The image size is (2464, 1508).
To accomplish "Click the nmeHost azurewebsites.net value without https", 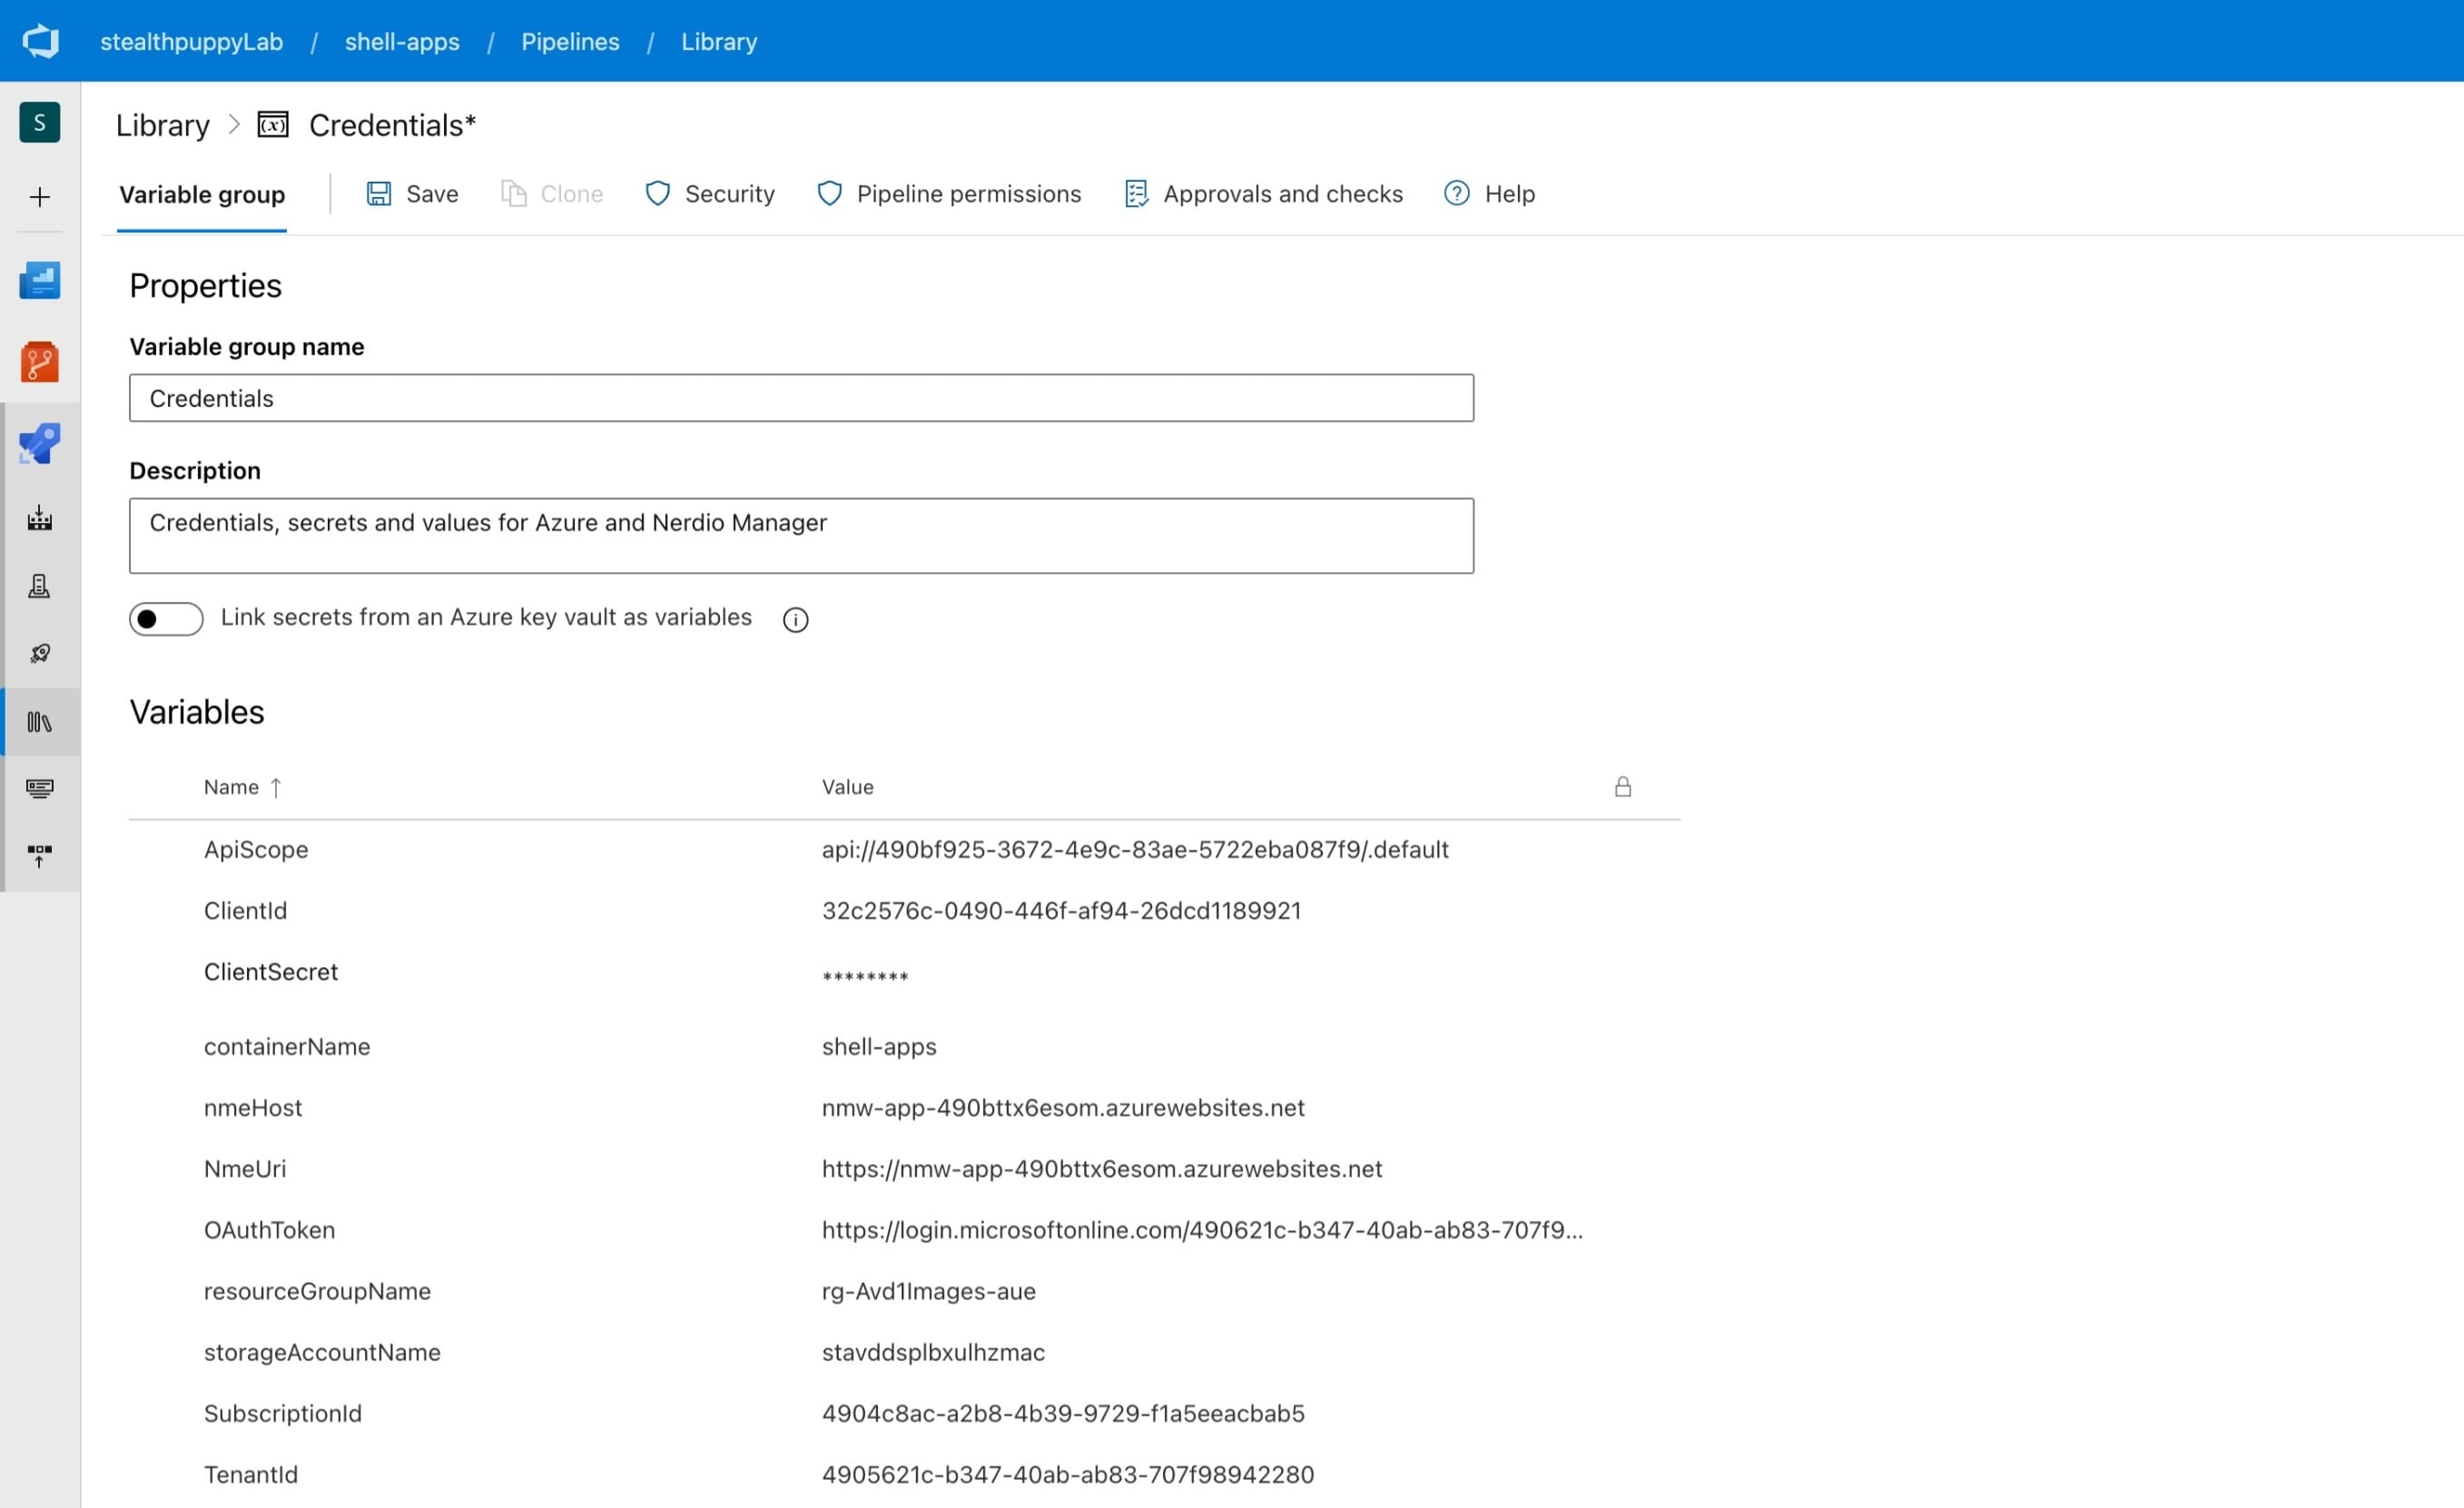I will tap(1063, 1107).
